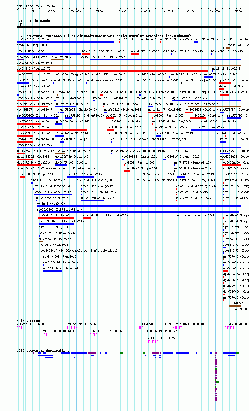This screenshot has height=411, width=249.
Task: Click the brown nsv469842 complex variant bar
Action: click(x=235, y=306)
